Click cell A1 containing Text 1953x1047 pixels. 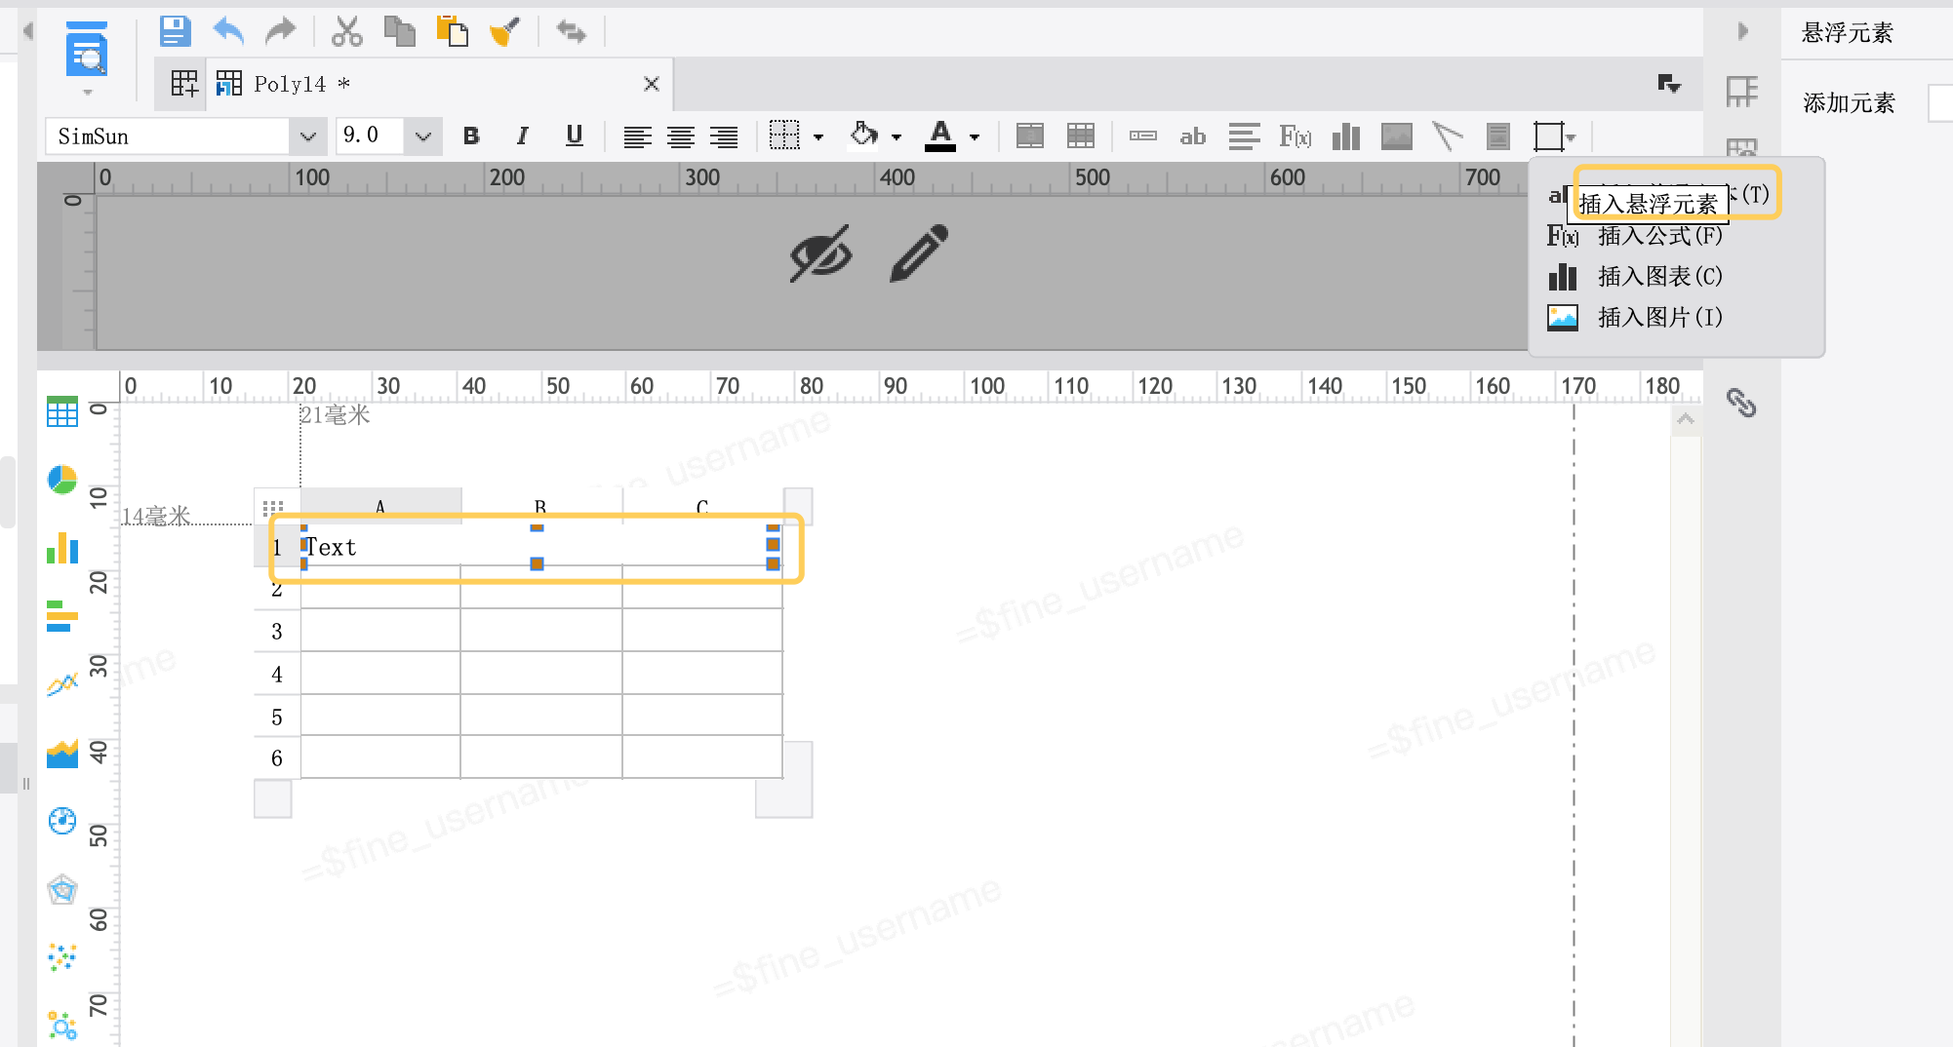[380, 547]
